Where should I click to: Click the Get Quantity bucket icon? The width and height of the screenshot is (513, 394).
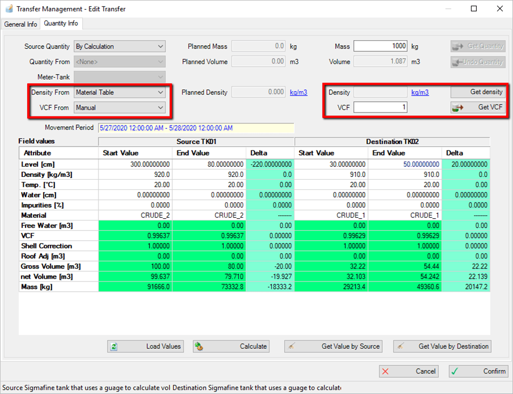(x=458, y=46)
